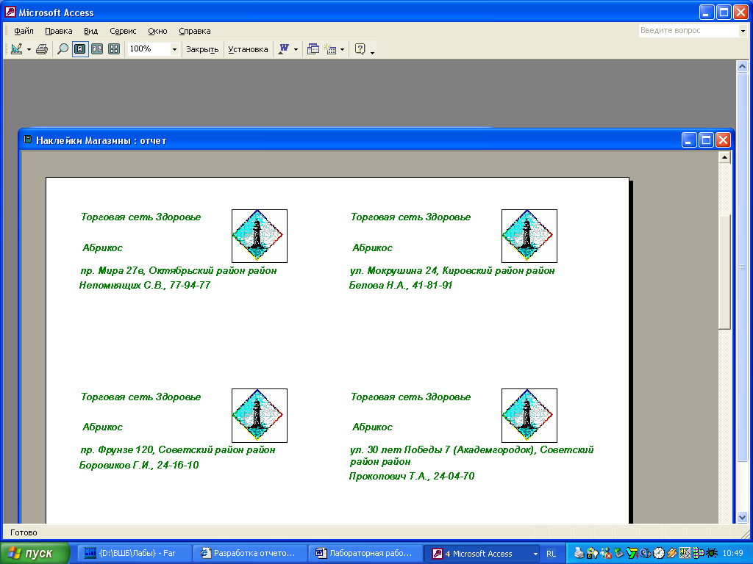Click the lighthouse image of the ул. 30 лет Победы label
Image resolution: width=753 pixels, height=564 pixels.
[529, 416]
